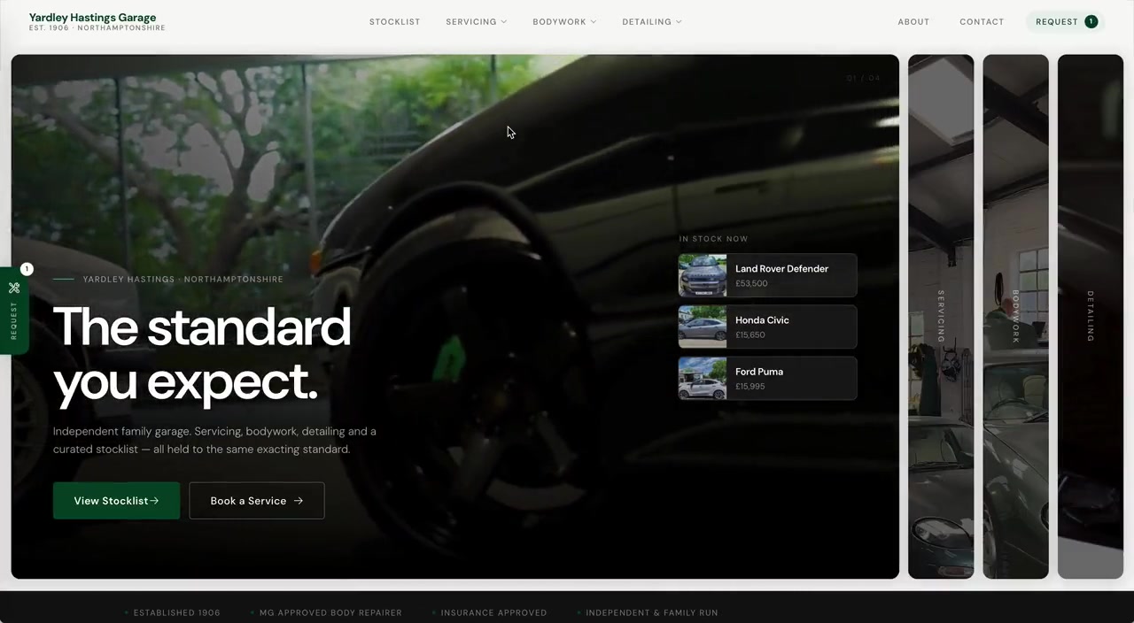
Task: Click the £15,995 price
Action: [x=750, y=386]
